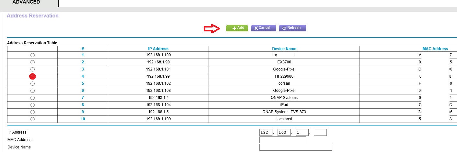The width and height of the screenshot is (457, 152).
Task: Click the last IP address octet field
Action: click(x=320, y=133)
